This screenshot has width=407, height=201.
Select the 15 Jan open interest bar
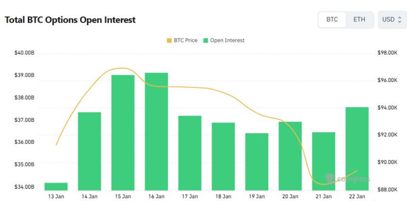(x=123, y=133)
